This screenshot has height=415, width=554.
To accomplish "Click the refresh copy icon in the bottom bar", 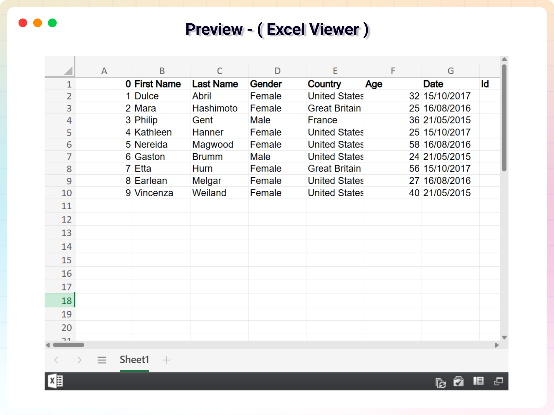I will [441, 382].
